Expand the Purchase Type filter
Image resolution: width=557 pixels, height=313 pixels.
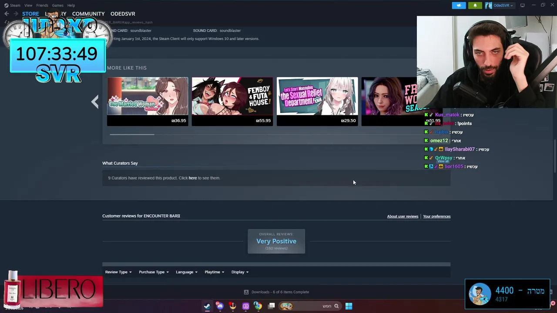[154, 272]
